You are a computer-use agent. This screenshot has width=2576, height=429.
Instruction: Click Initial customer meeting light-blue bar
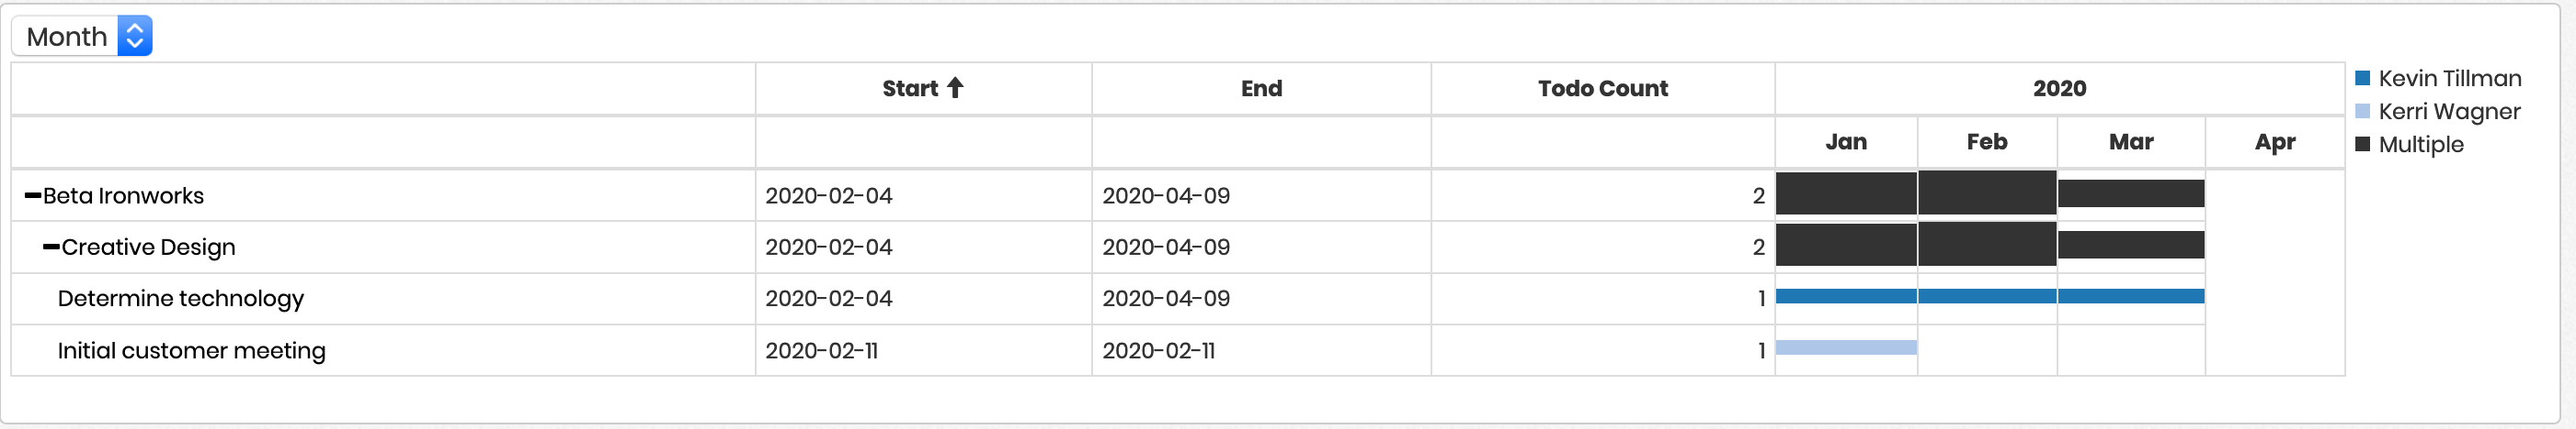point(1846,347)
